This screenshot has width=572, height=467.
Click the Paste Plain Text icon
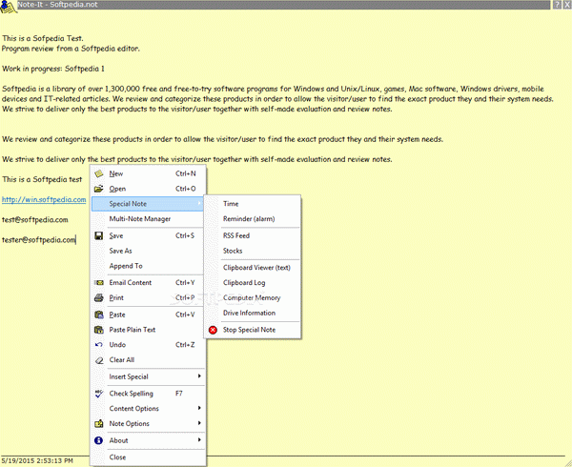tap(99, 330)
